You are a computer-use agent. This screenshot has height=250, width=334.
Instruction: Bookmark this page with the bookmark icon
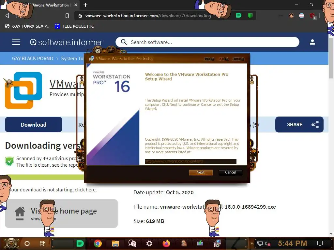(67, 16)
